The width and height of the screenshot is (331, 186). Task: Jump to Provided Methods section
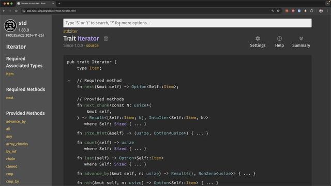click(25, 113)
